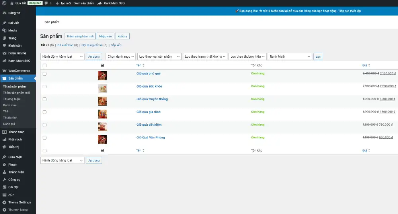Open Bảng tin dashboard icon

4,13
